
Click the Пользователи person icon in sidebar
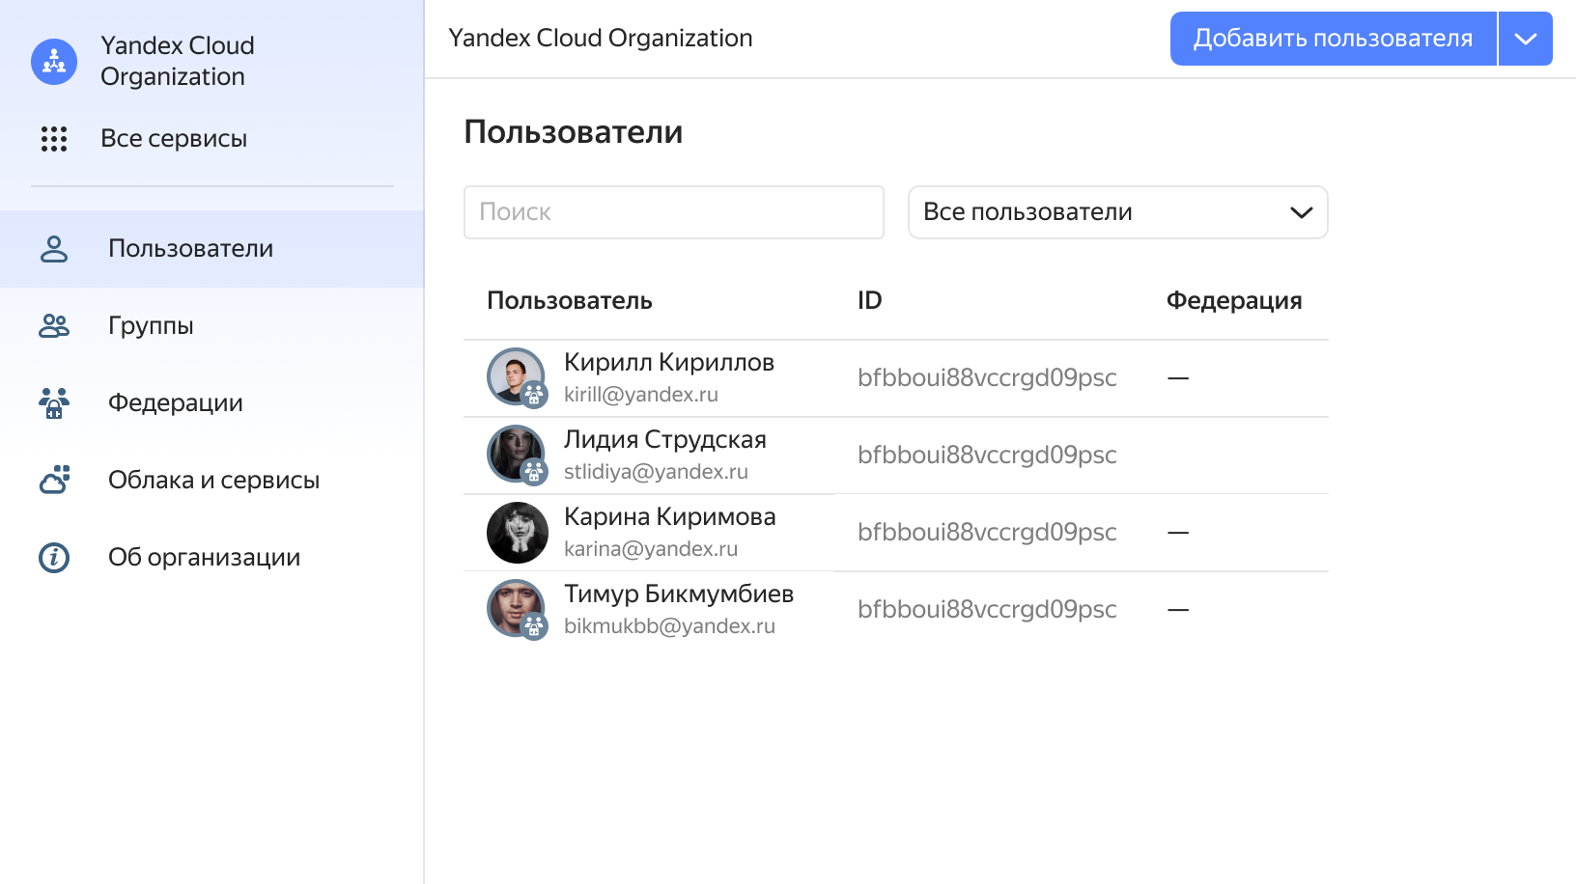point(54,249)
